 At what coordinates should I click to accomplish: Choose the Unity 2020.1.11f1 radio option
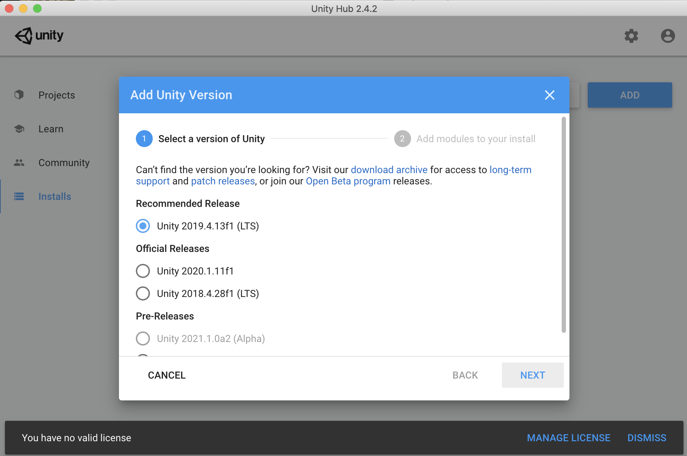point(143,271)
